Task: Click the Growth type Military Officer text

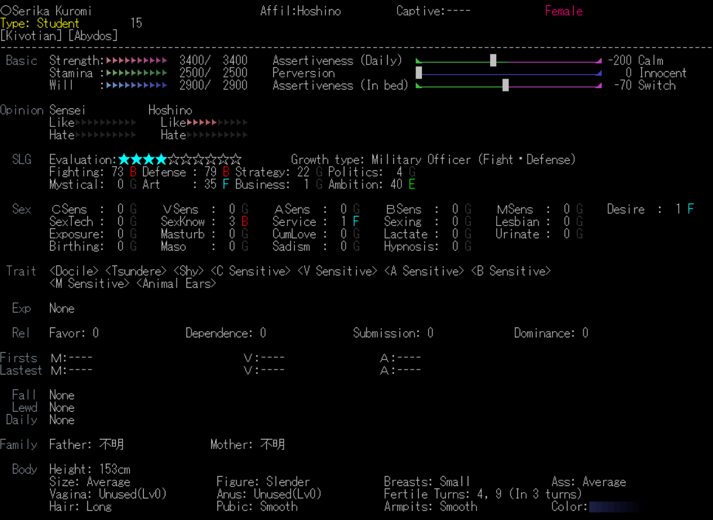Action: click(x=434, y=160)
